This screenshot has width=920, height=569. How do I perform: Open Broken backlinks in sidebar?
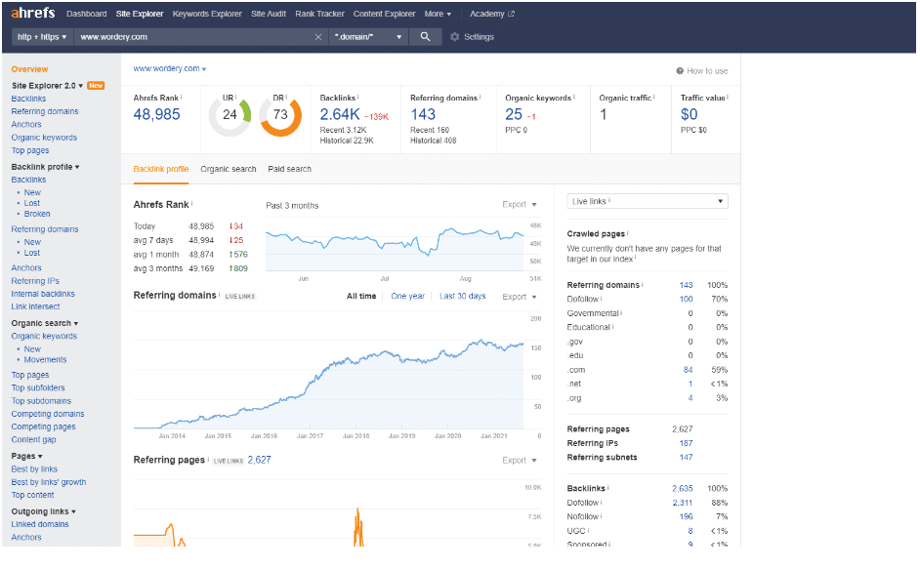point(37,214)
